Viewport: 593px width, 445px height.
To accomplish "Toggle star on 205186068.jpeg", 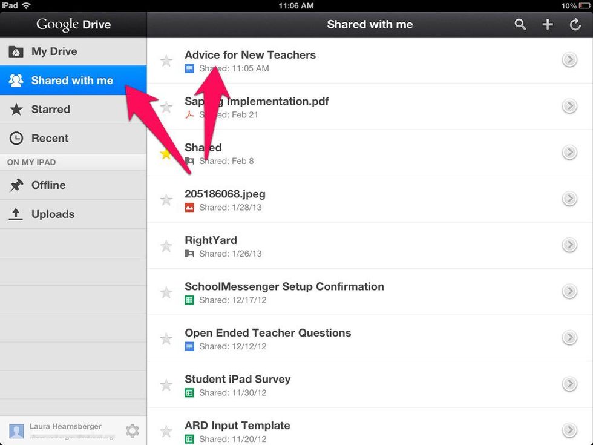I will coord(166,200).
